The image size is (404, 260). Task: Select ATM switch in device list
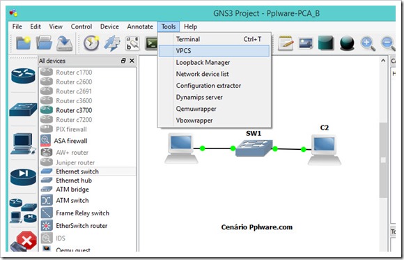(87, 201)
